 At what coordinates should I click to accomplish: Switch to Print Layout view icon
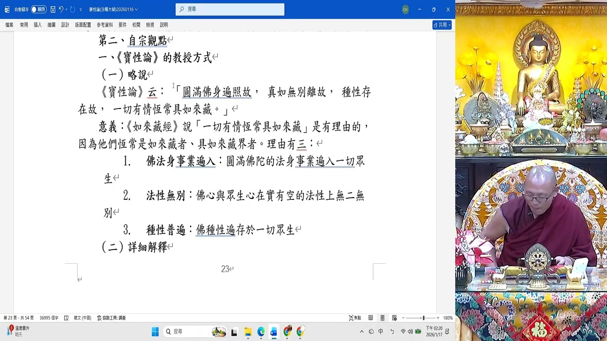pos(383,318)
